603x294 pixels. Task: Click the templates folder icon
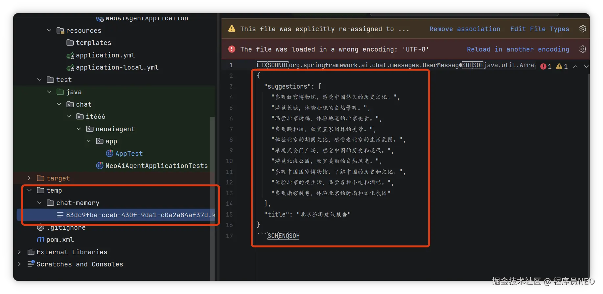[70, 43]
